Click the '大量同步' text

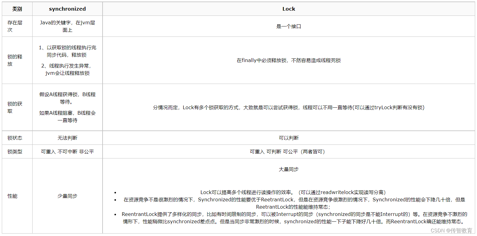(289, 169)
